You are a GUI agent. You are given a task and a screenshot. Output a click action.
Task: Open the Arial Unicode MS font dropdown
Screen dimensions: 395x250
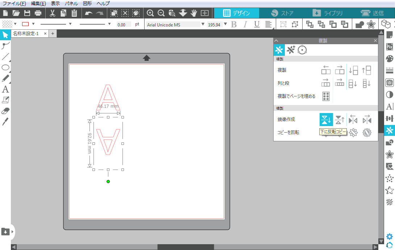[x=203, y=24]
